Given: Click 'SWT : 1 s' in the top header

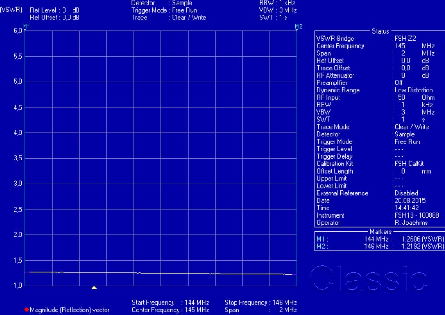Looking at the screenshot, I should 273,18.
